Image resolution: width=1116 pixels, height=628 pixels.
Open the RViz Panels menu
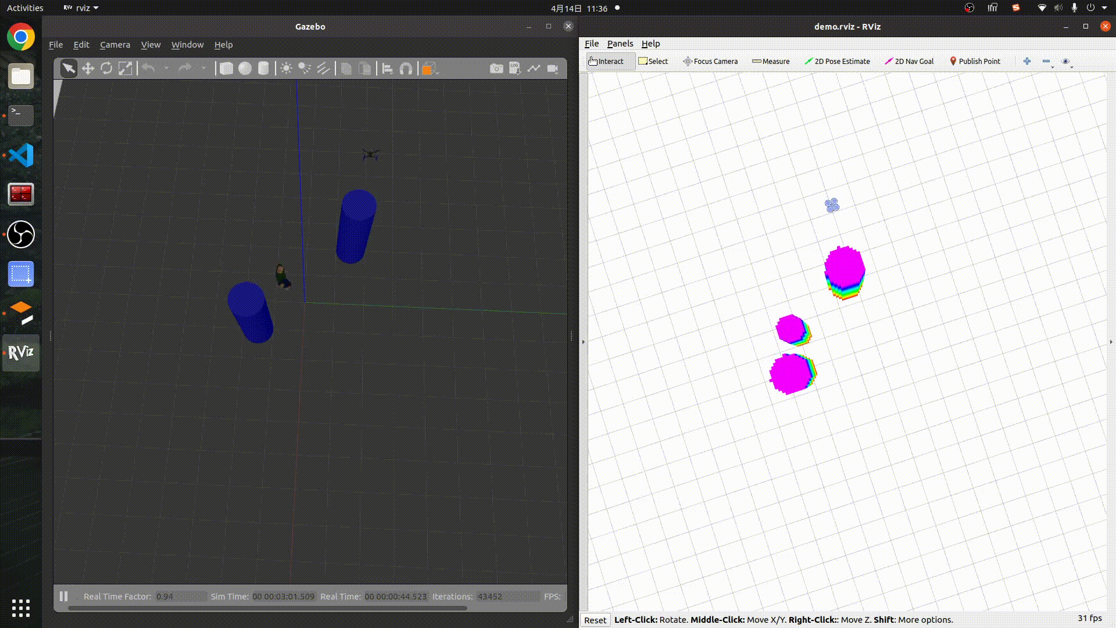620,44
